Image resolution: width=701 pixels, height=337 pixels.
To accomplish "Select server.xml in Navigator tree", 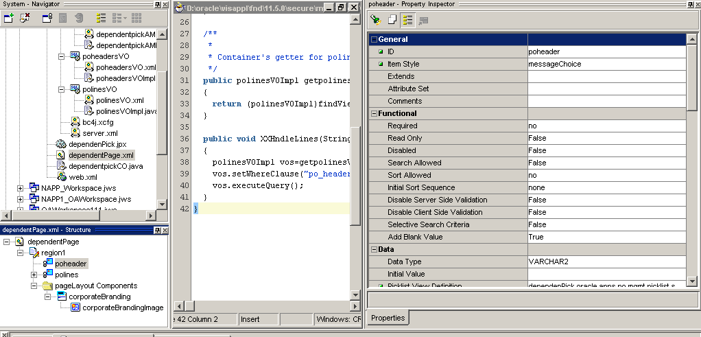I will [100, 133].
